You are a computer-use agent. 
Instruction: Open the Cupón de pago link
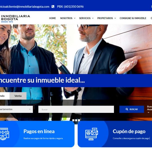(x=129, y=131)
